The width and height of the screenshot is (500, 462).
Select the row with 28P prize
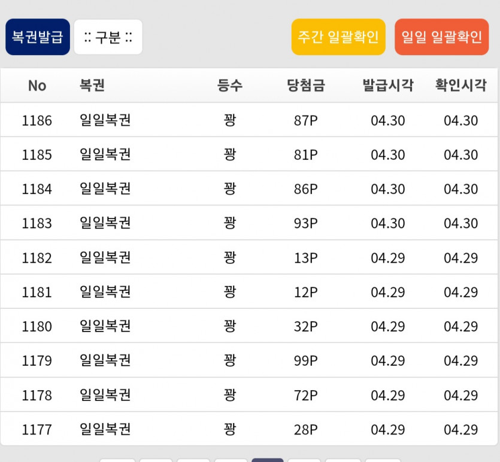[x=249, y=429]
